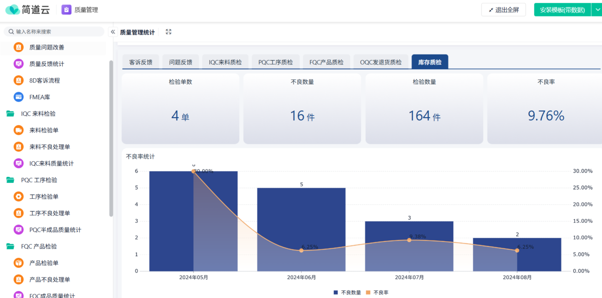Image resolution: width=602 pixels, height=298 pixels.
Task: Collapse the IQC 来料检验 folder
Action: (x=10, y=114)
